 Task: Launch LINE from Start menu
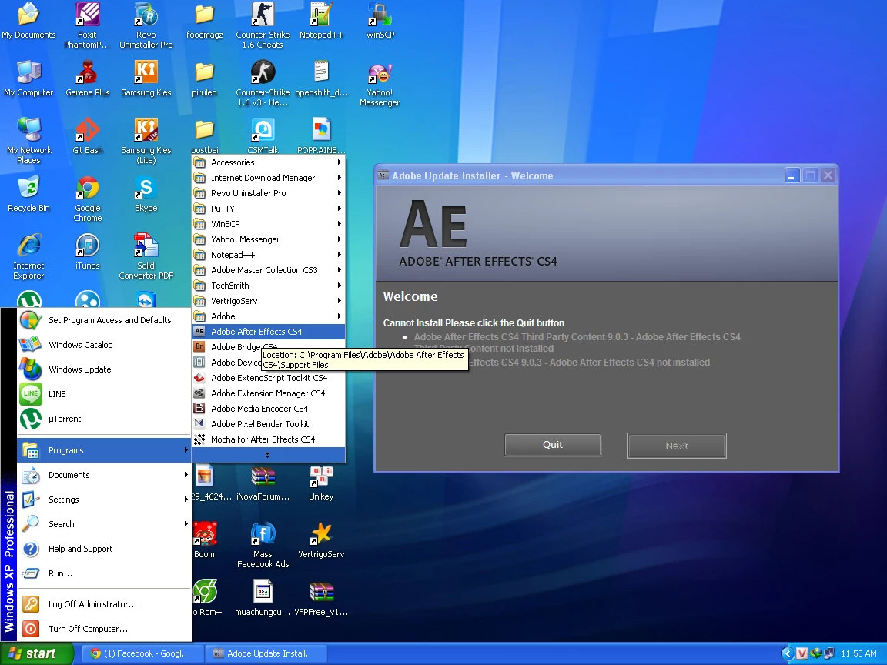click(104, 393)
